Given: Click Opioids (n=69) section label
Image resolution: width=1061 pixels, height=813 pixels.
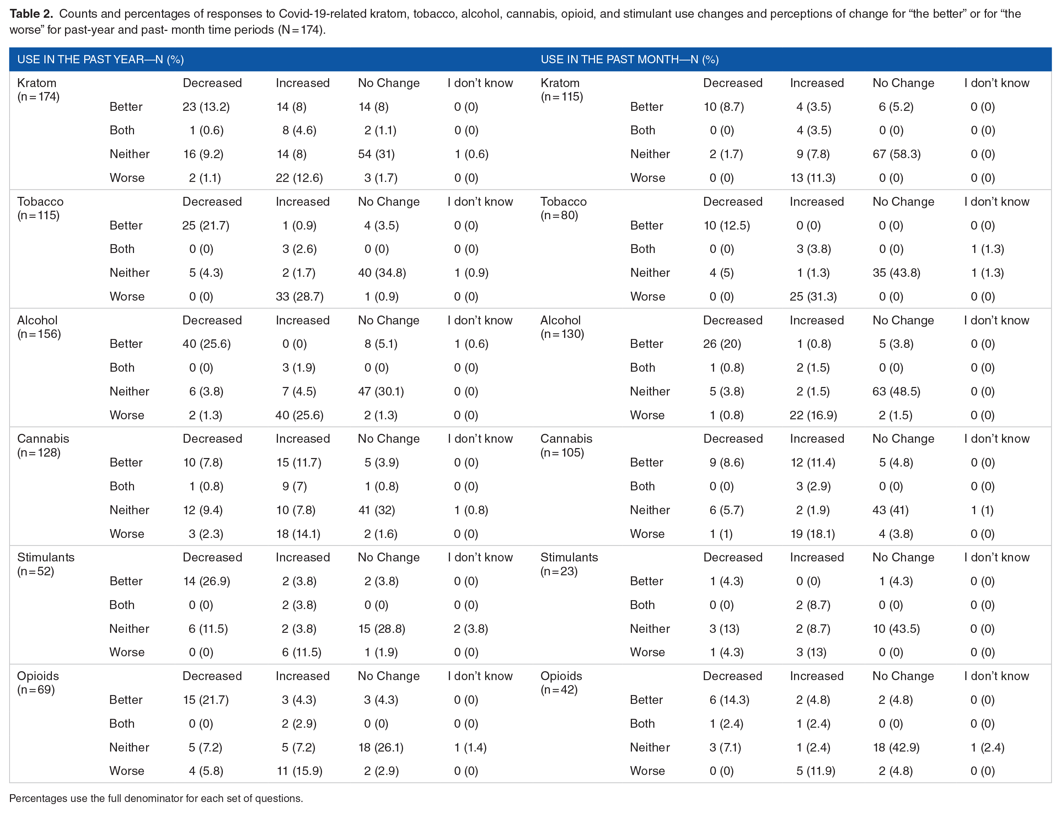Looking at the screenshot, I should coord(38,682).
